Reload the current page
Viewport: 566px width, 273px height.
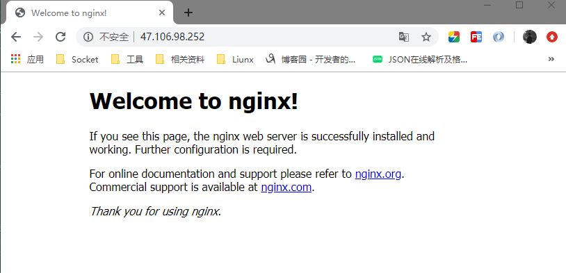[x=60, y=37]
